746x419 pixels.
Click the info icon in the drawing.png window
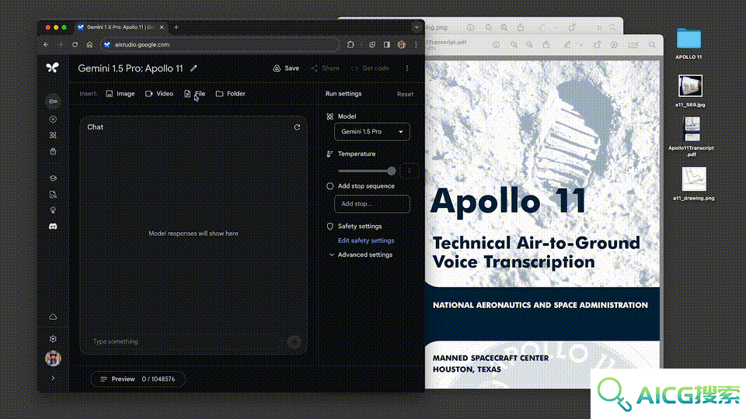click(x=471, y=28)
